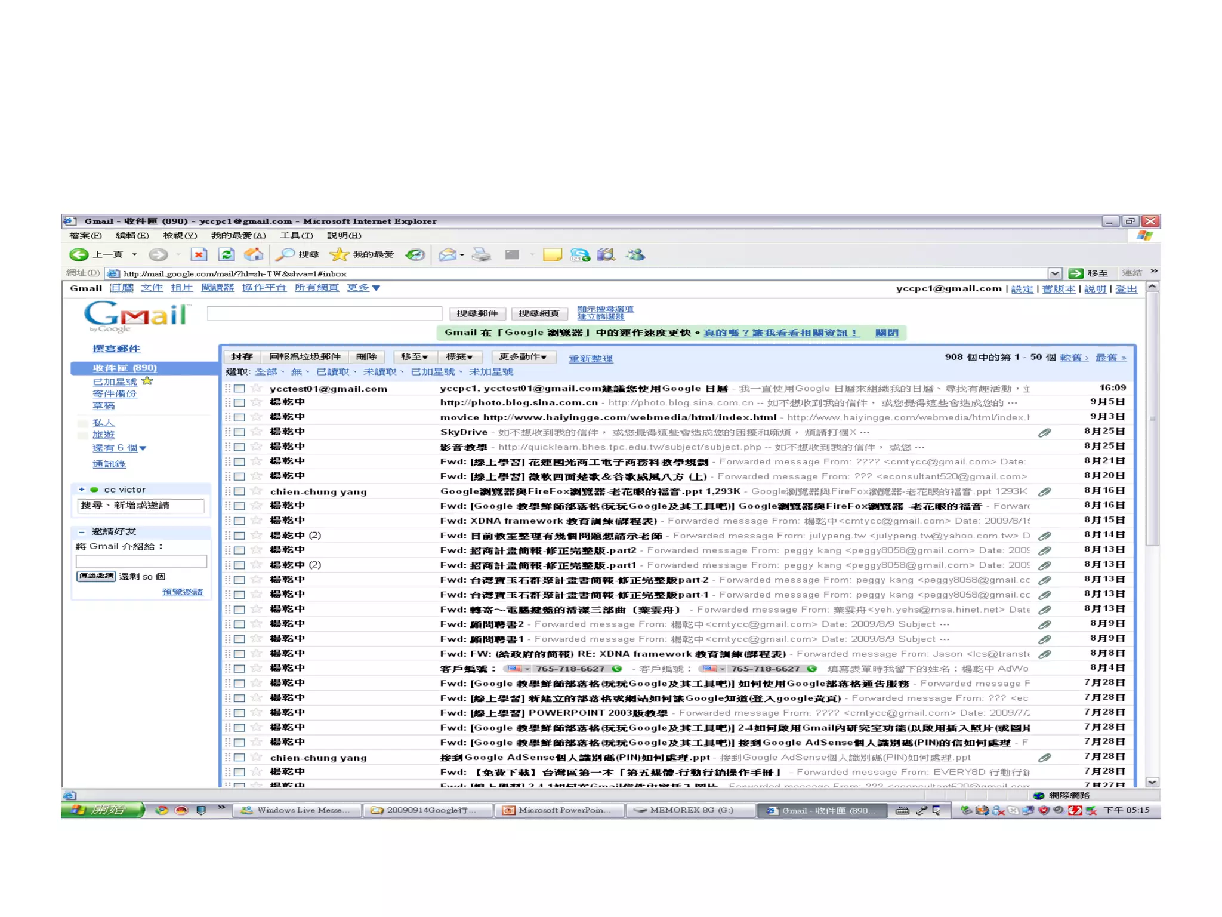Open the address bar dropdown arrow

(x=1055, y=273)
